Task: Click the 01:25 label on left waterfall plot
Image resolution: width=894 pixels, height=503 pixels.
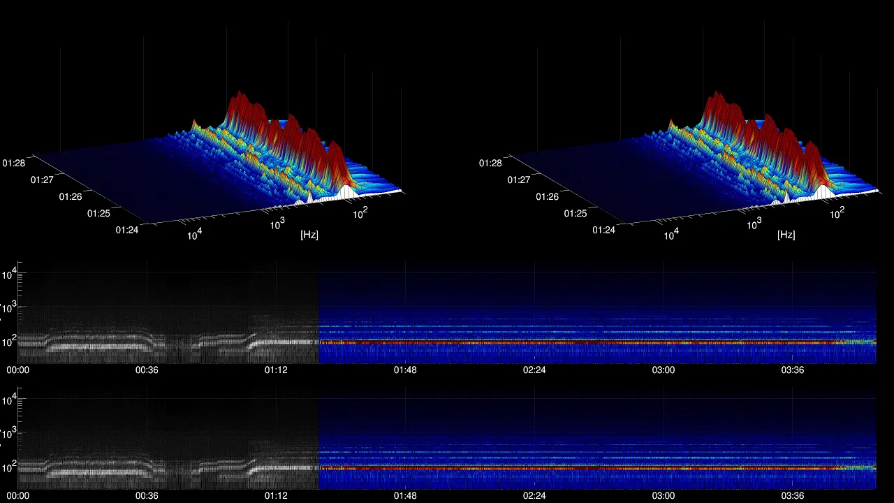Action: click(98, 213)
